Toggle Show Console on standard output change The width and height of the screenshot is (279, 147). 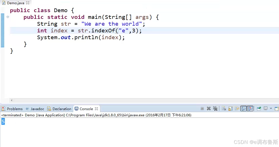click(243, 108)
